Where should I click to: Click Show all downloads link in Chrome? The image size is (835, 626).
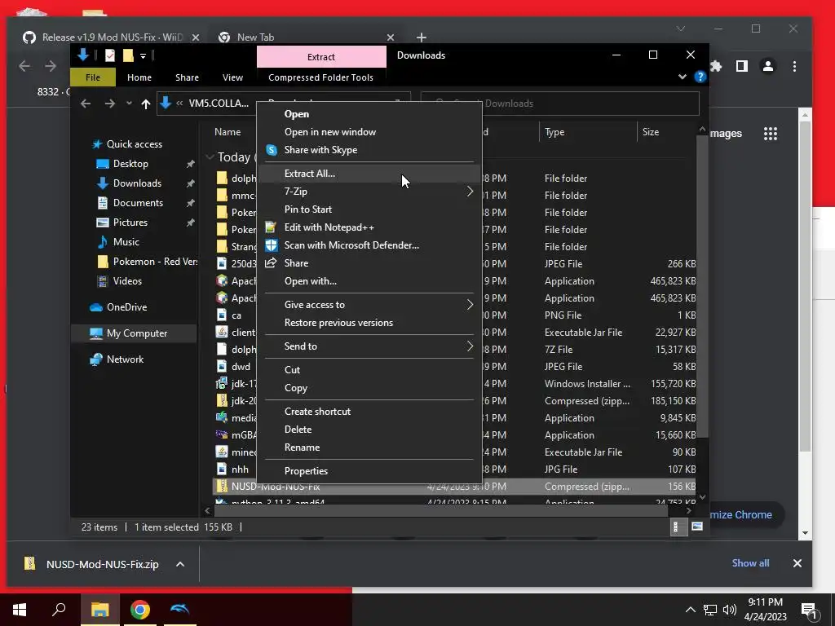[750, 563]
